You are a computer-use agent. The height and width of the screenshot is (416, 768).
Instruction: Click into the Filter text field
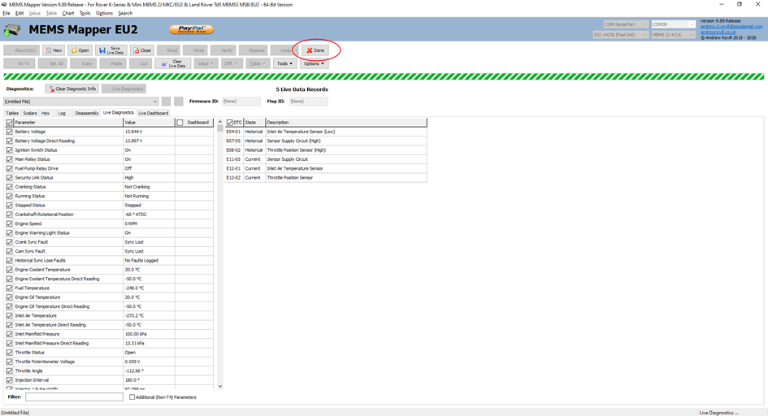[x=74, y=397]
